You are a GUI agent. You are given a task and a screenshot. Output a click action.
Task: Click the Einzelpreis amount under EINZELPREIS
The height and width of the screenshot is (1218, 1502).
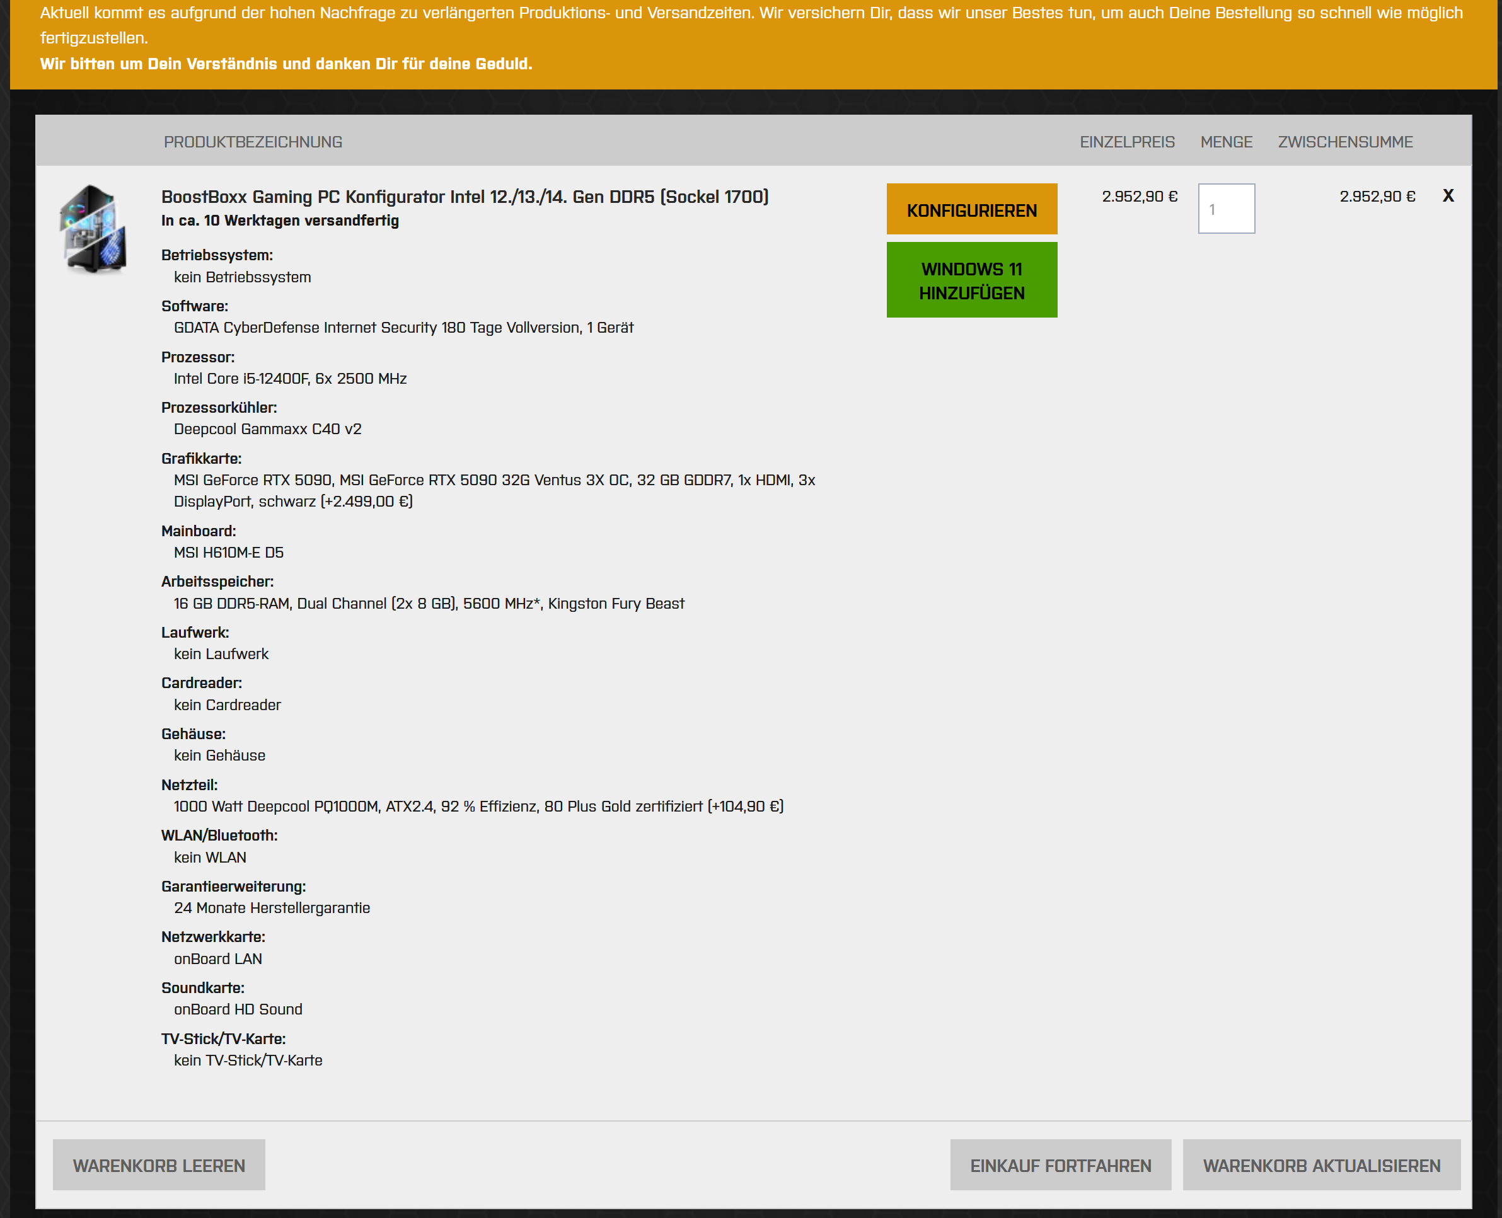(1139, 197)
